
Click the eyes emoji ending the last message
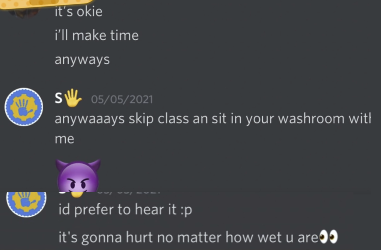(329, 237)
